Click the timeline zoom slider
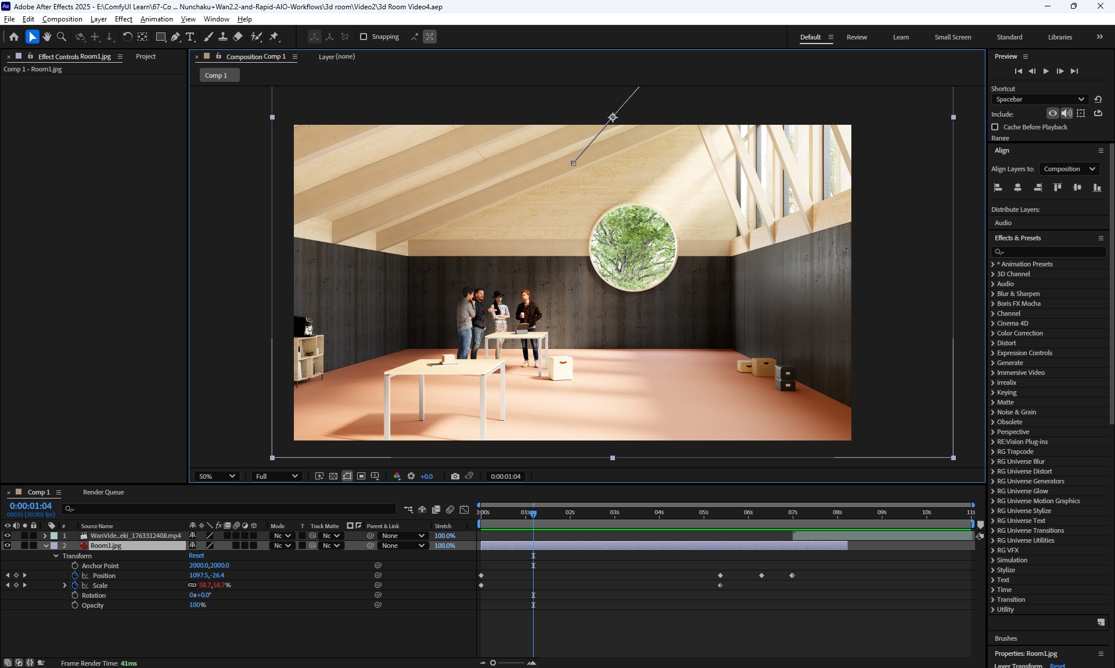This screenshot has width=1115, height=668. [x=493, y=663]
